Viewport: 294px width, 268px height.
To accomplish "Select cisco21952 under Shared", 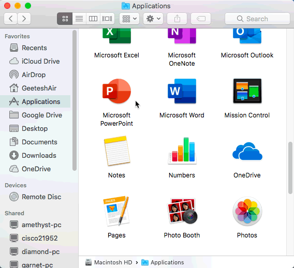I will [x=35, y=238].
